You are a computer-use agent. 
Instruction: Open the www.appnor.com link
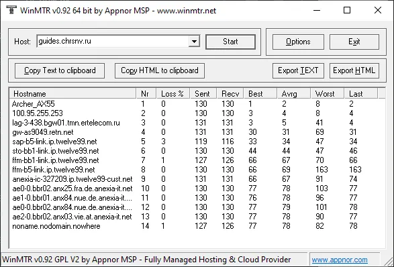click(340, 260)
